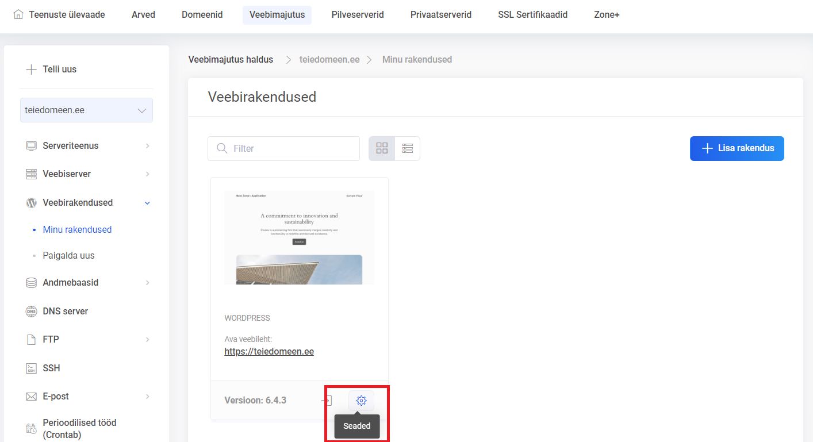Switch to grid view layout
The width and height of the screenshot is (813, 442).
382,148
